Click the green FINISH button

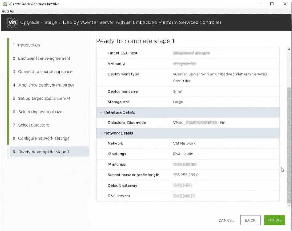tap(274, 220)
